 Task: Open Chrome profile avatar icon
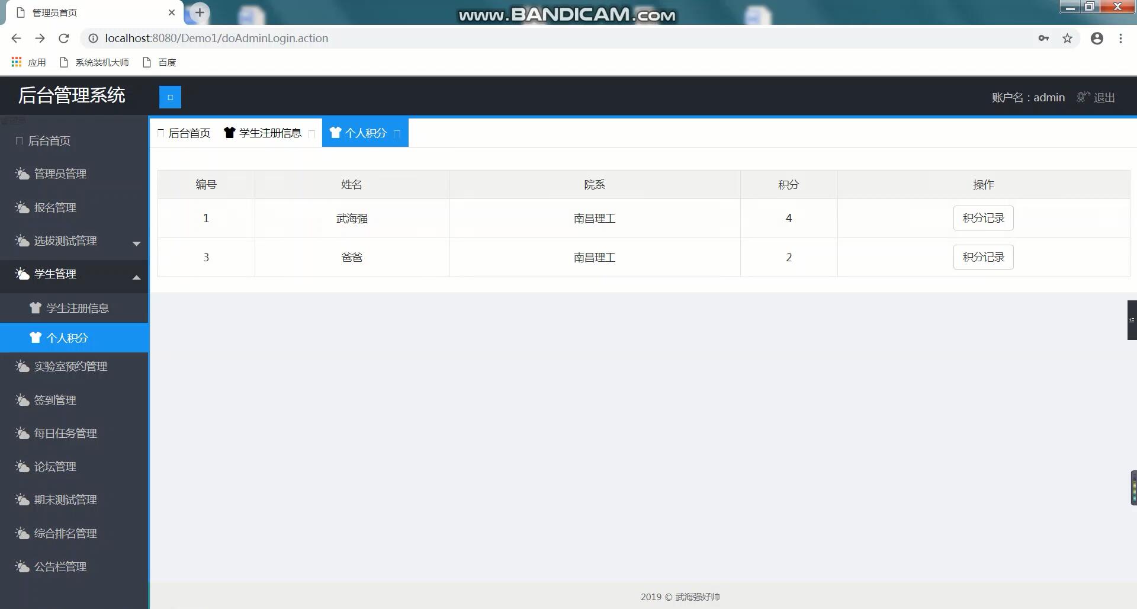click(1097, 39)
